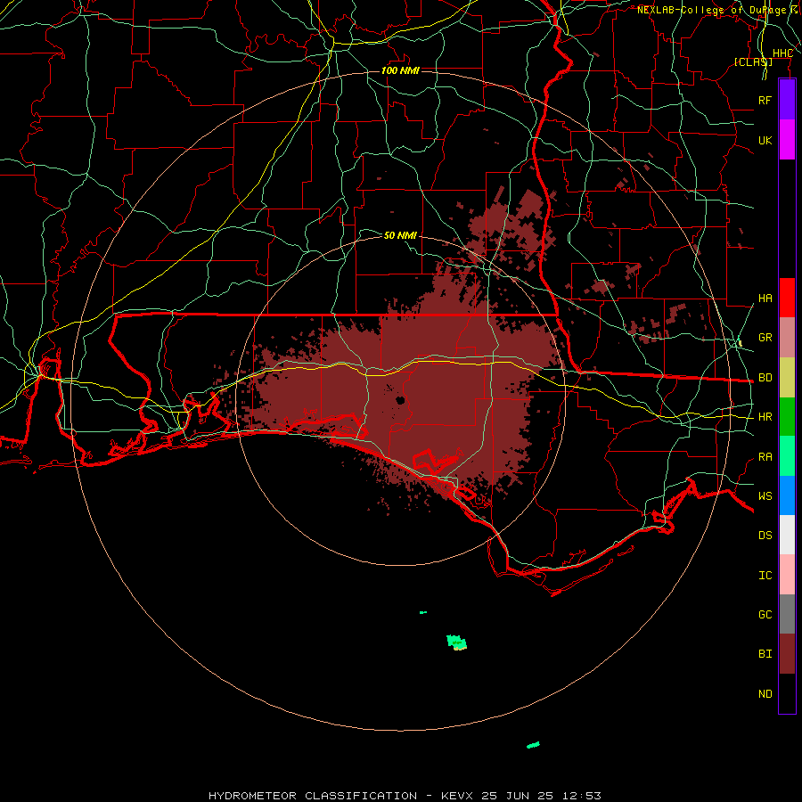
Task: Click the GC gray legend swatch
Action: coord(787,614)
